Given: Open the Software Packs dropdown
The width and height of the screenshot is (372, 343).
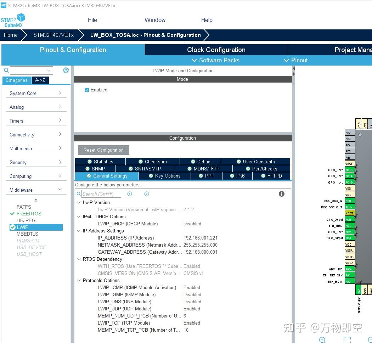Looking at the screenshot, I should (215, 61).
